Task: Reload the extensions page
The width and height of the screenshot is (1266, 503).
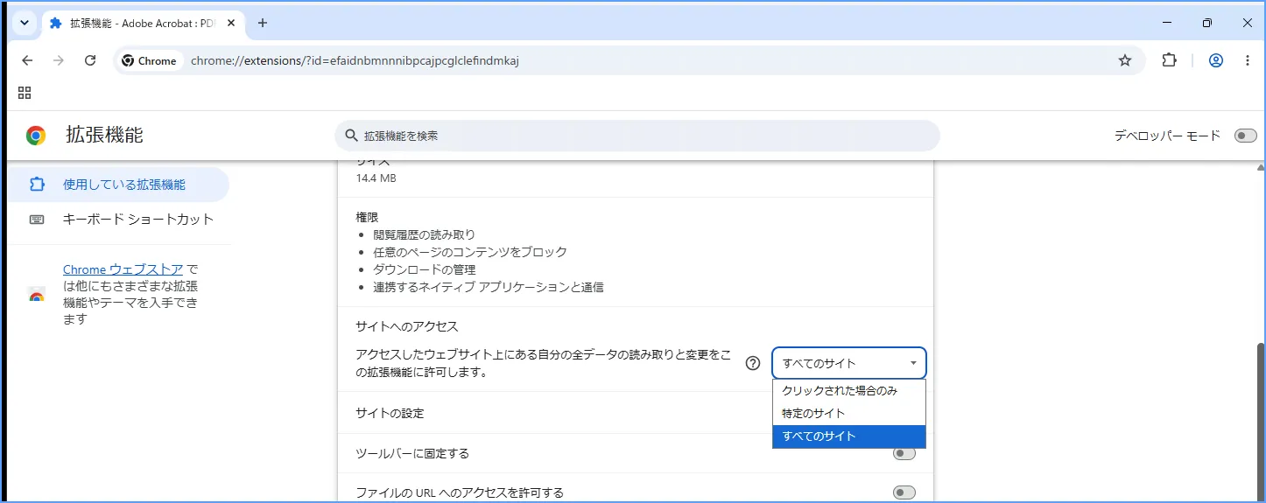Action: pos(90,60)
